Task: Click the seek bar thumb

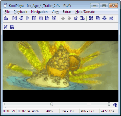Action: [x=52, y=104]
